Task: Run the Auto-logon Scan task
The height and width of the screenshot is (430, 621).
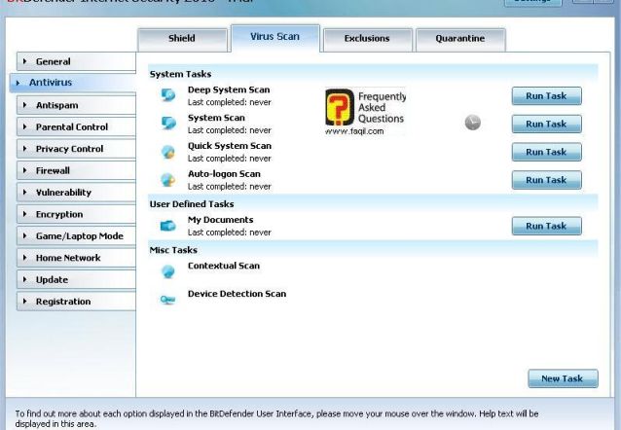Action: click(547, 180)
